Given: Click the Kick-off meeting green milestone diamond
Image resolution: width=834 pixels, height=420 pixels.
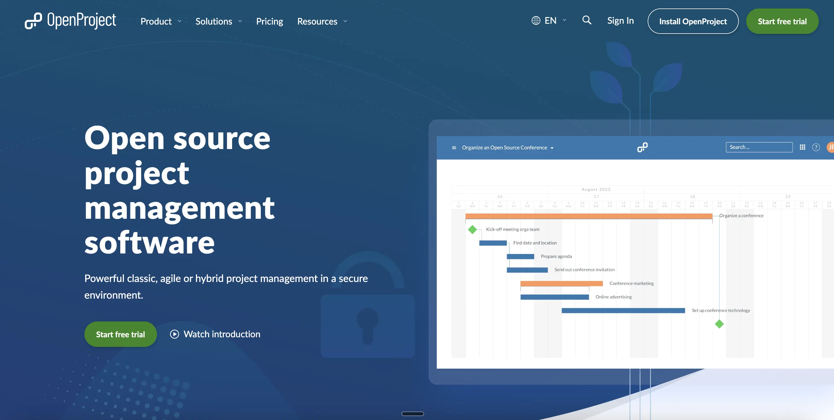Looking at the screenshot, I should coord(472,229).
